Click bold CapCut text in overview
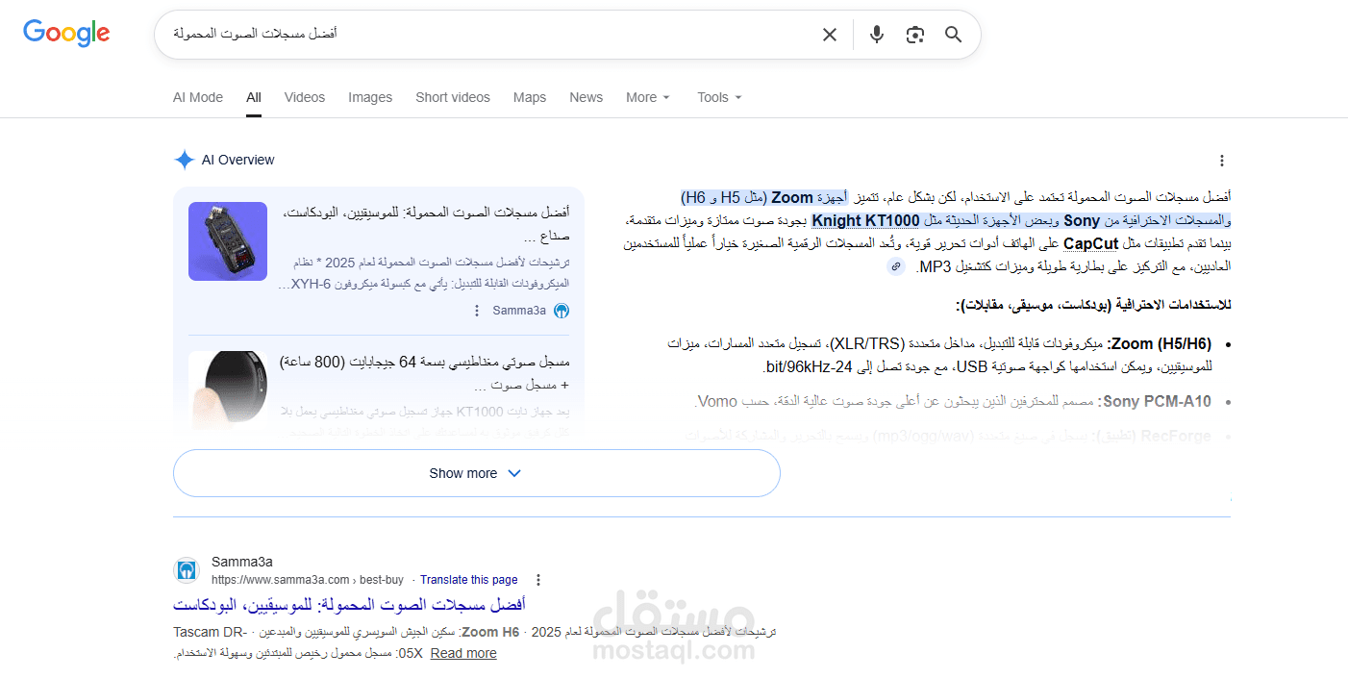Image resolution: width=1348 pixels, height=678 pixels. [1091, 243]
